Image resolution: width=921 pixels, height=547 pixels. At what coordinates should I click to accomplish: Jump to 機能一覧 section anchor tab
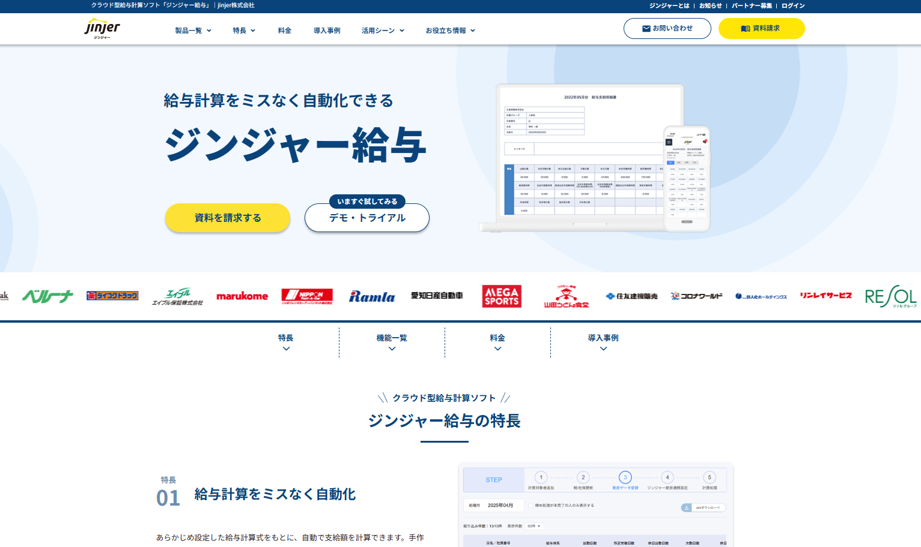point(392,342)
